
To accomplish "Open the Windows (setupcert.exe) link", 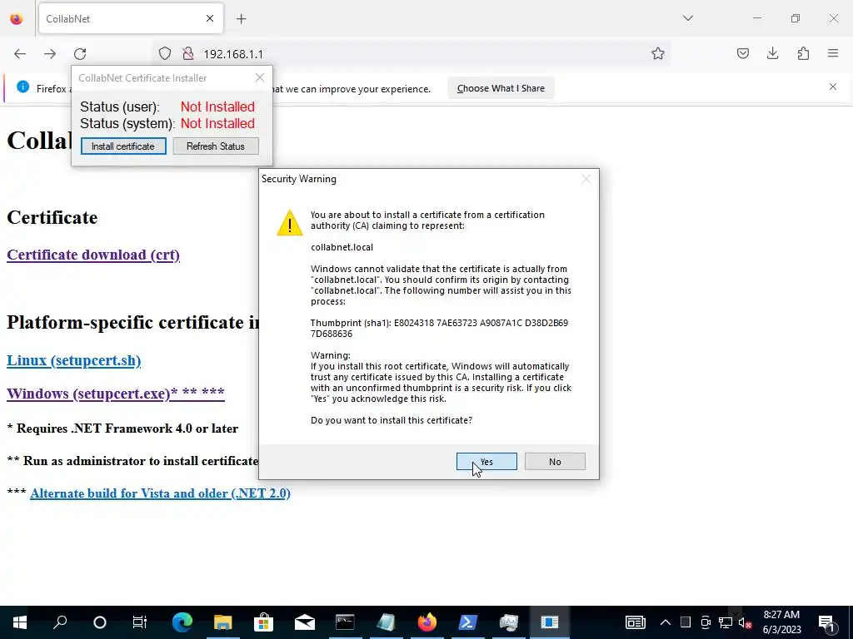I will pyautogui.click(x=115, y=393).
